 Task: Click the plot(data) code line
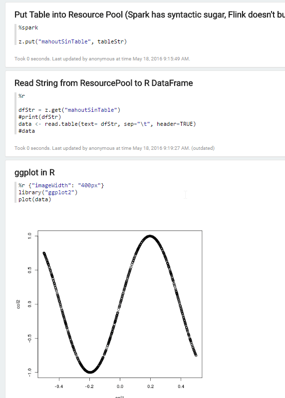point(35,200)
